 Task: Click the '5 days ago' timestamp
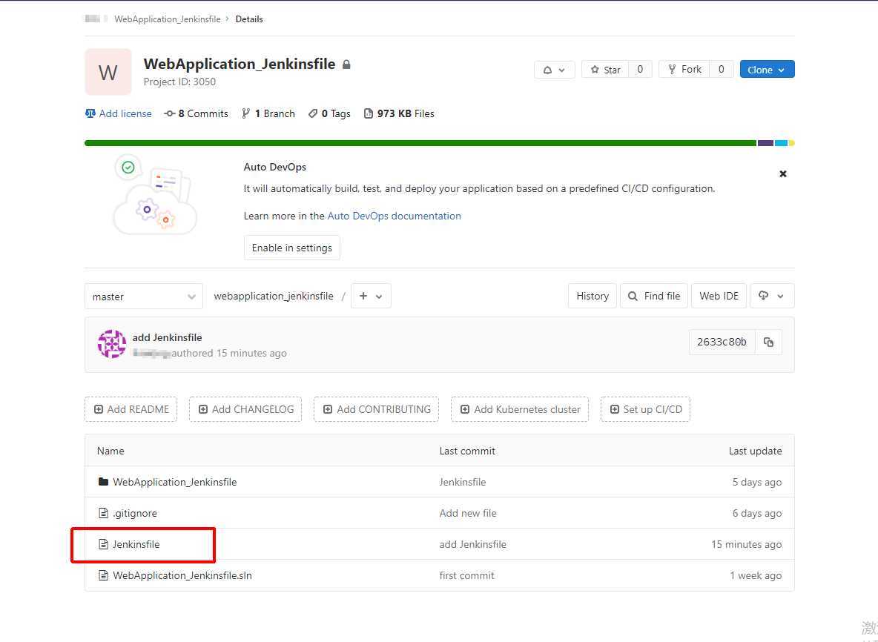pyautogui.click(x=757, y=482)
